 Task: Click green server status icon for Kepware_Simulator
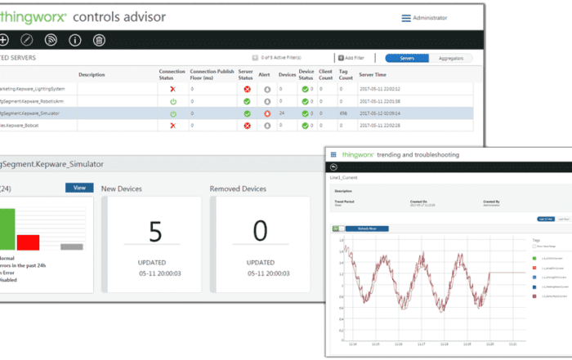(x=247, y=113)
